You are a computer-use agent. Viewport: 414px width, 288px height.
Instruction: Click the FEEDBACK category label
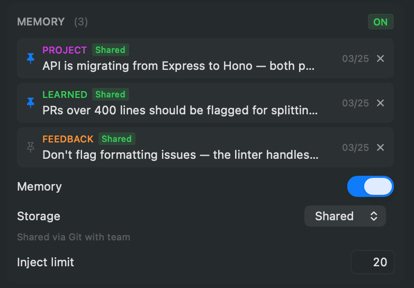(x=68, y=139)
